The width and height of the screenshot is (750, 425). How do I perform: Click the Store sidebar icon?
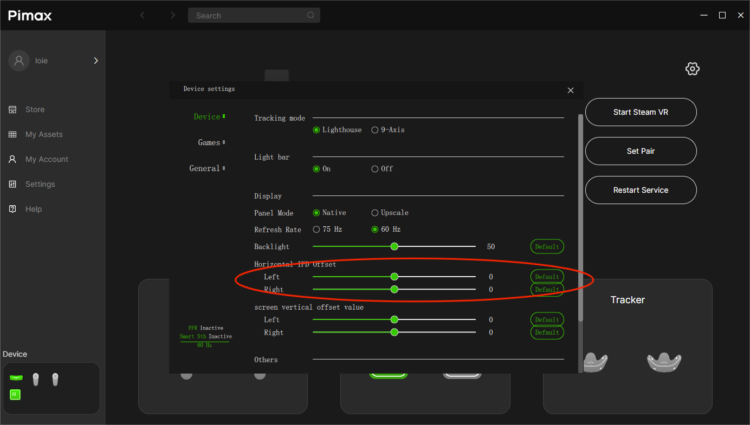[12, 109]
